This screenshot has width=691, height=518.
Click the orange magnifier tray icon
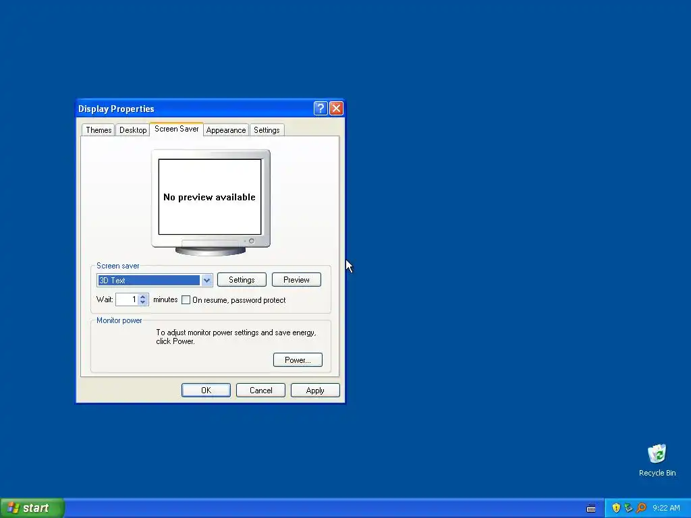641,508
